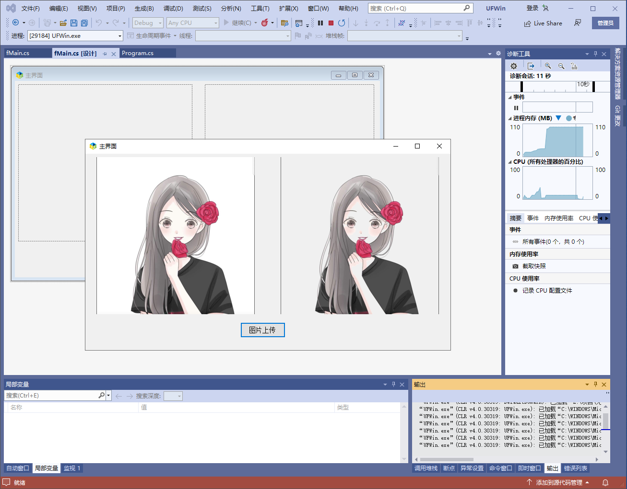Viewport: 627px width, 489px height.
Task: Open the 文件(F) menu
Action: point(31,9)
